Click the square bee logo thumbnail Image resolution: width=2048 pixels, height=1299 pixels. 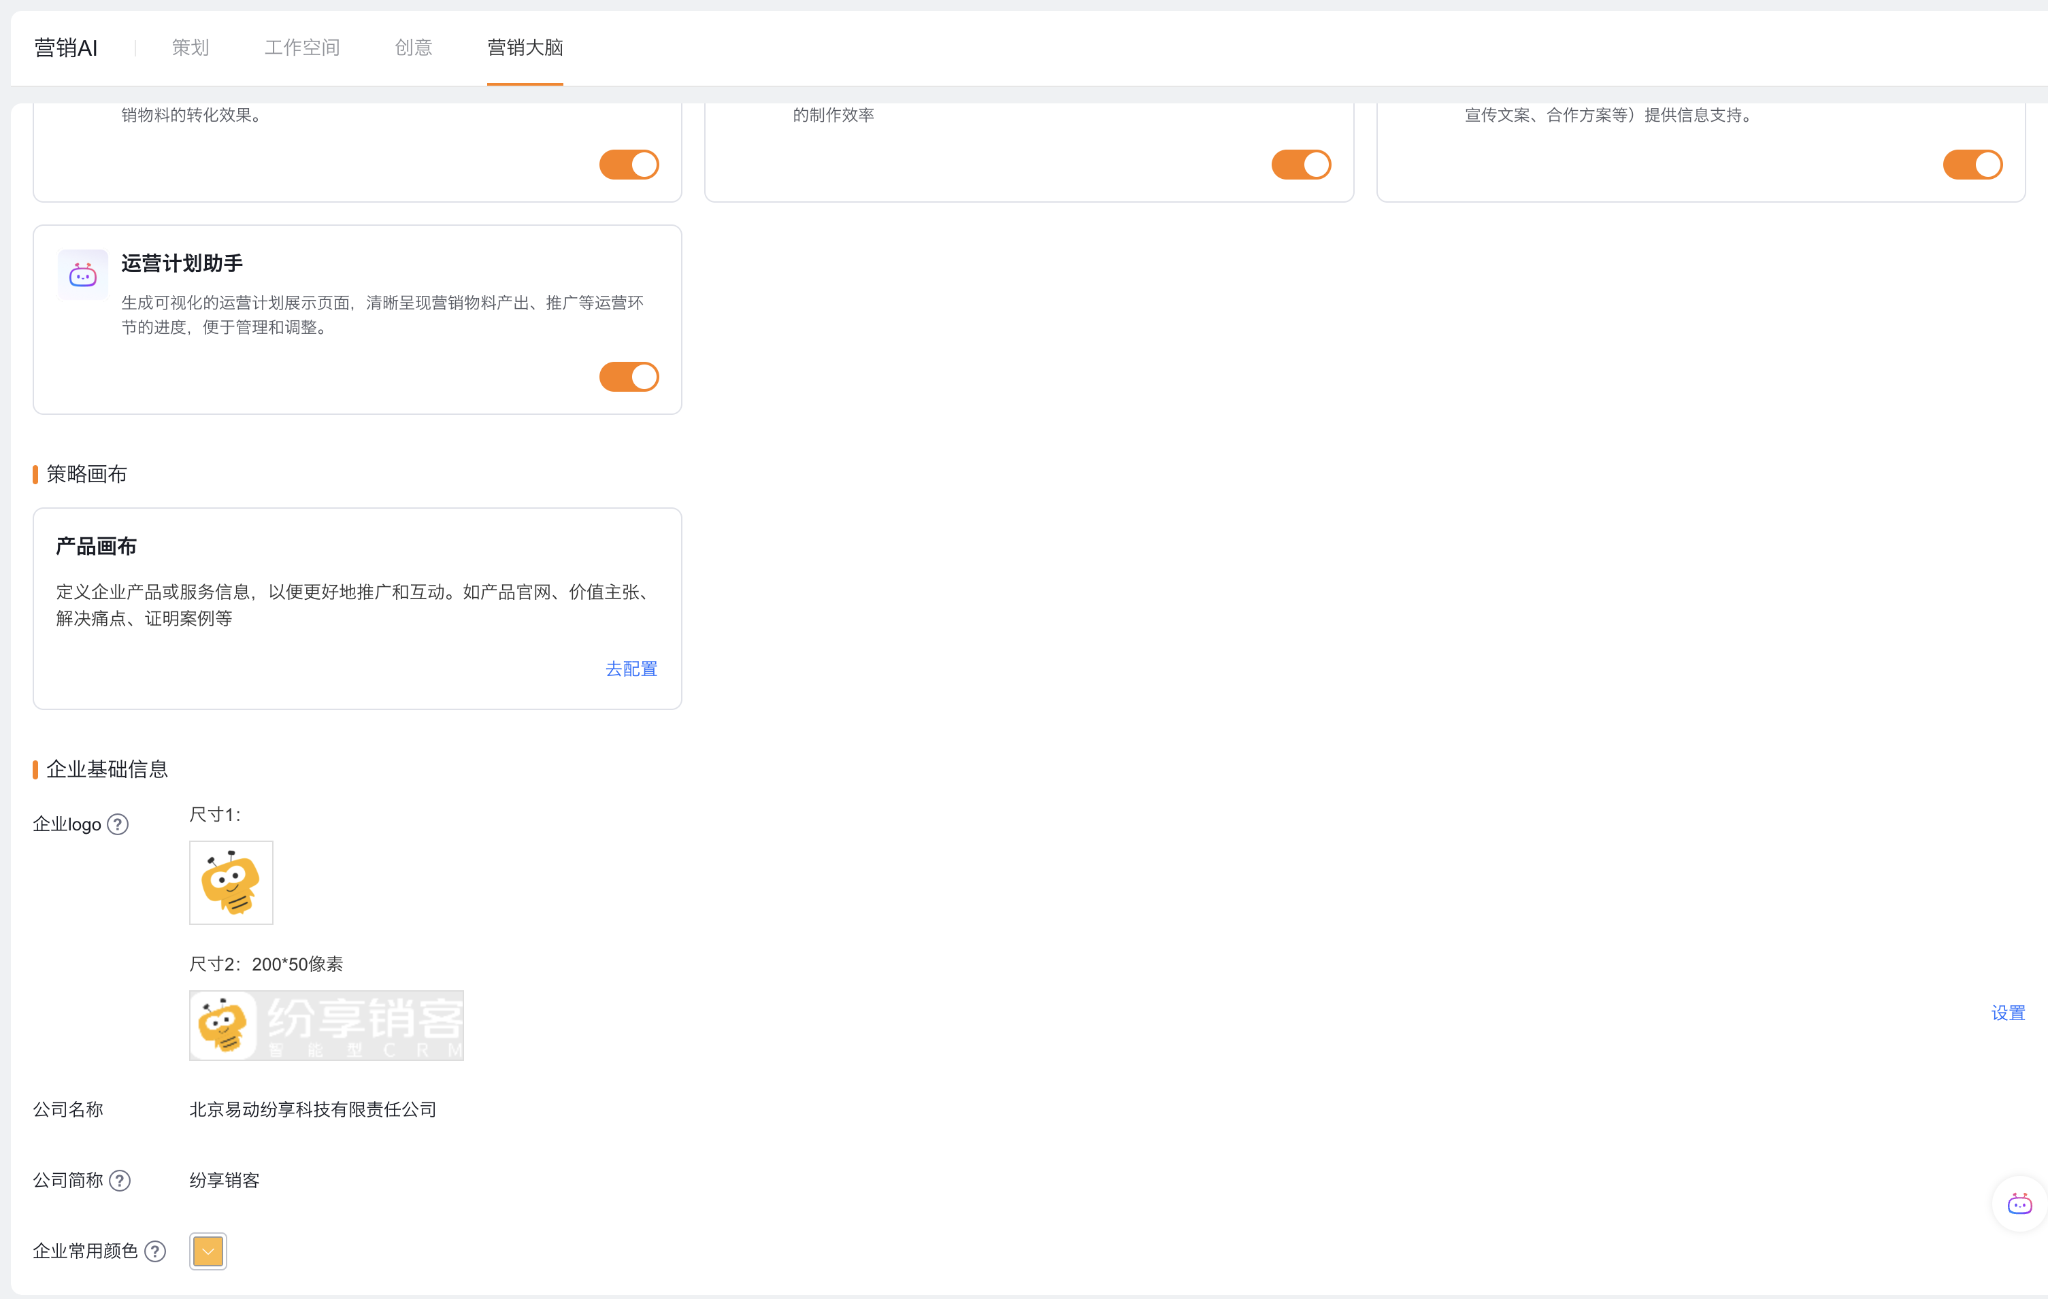231,883
